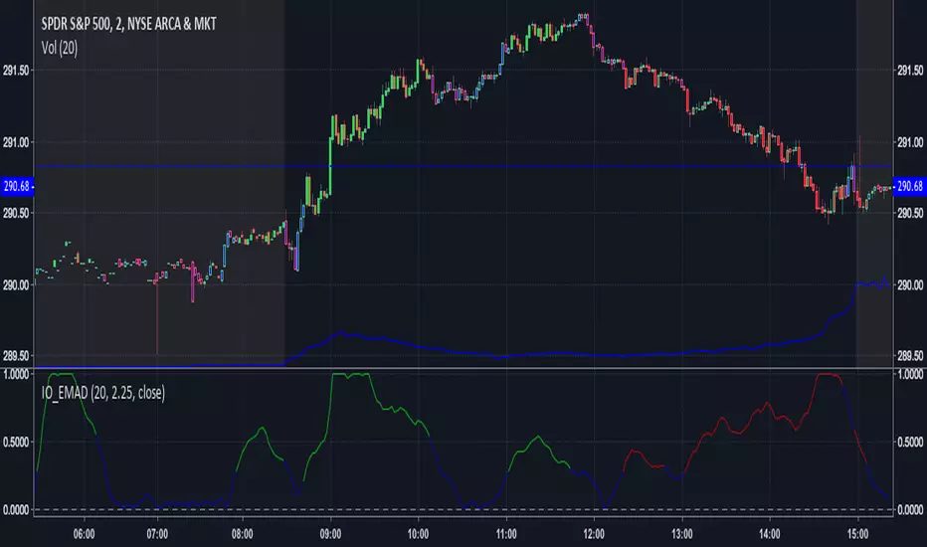Click the 0.5000 label on indicator right axis
The height and width of the screenshot is (547, 927).
tap(910, 443)
